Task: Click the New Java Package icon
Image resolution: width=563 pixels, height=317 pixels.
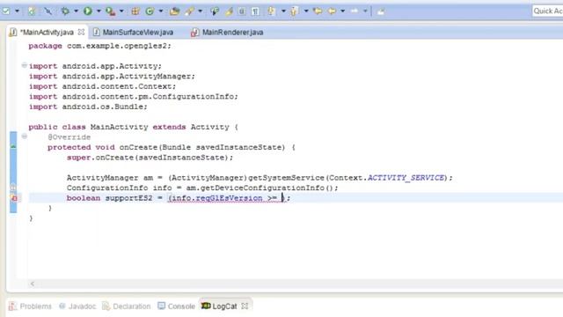Action: click(x=135, y=11)
